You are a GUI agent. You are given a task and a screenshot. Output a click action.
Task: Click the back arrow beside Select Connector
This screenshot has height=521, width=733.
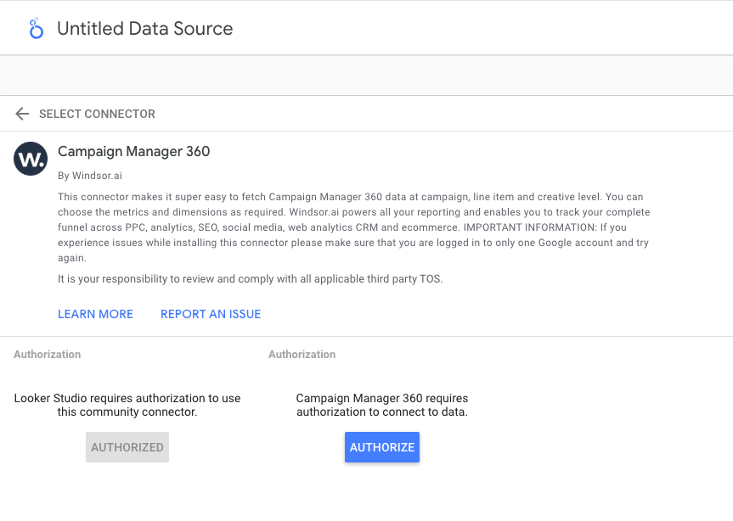pyautogui.click(x=22, y=114)
